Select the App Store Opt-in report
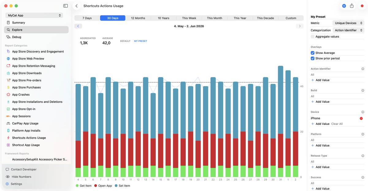This screenshot has width=368, height=191. click(36, 109)
